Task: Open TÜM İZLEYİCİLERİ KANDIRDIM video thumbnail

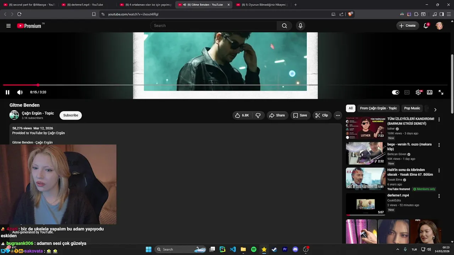Action: (366, 128)
